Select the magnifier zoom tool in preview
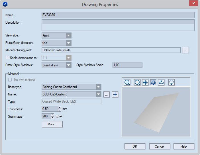The width and height of the screenshot is (200, 155). pos(137,82)
